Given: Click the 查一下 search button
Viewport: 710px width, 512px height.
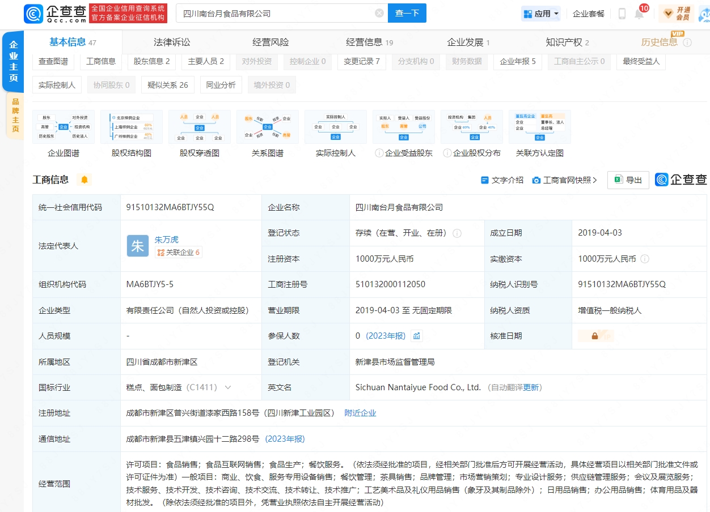Looking at the screenshot, I should pos(407,13).
